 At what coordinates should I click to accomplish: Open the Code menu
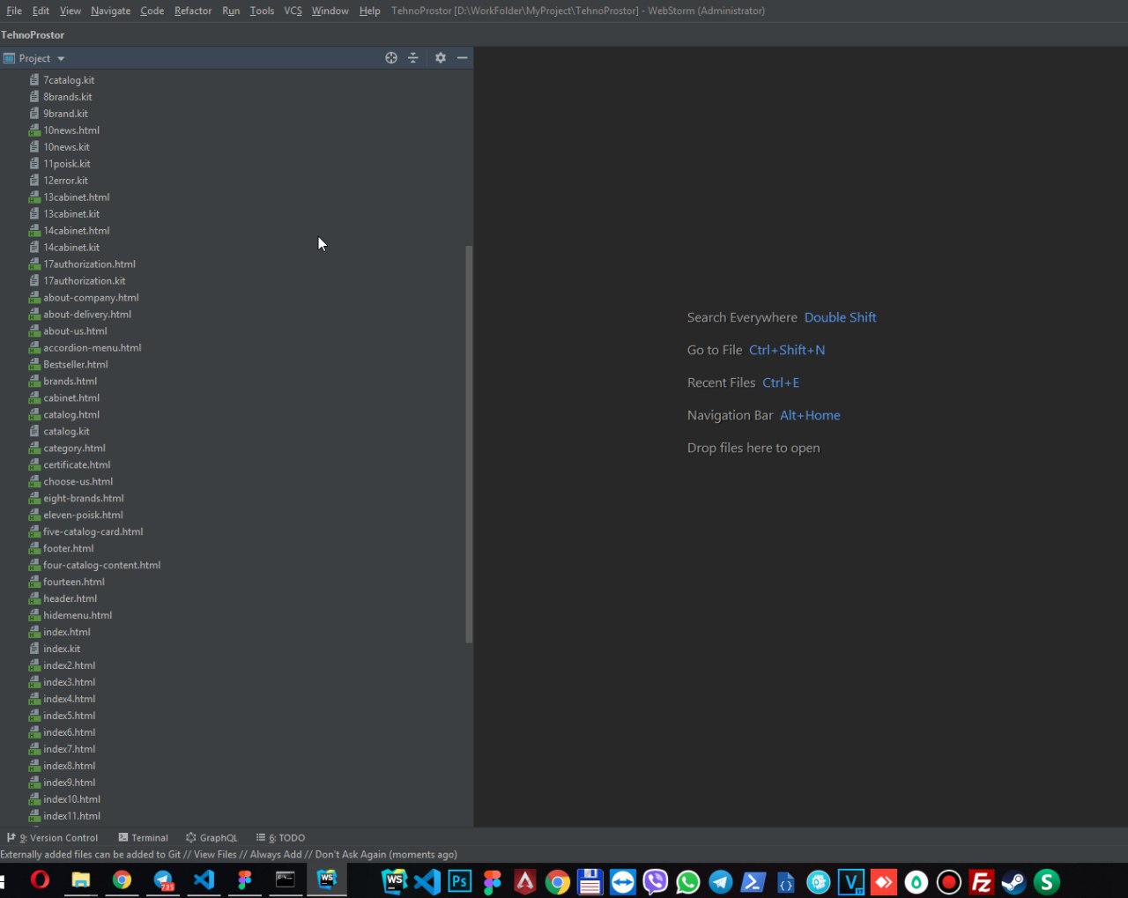tap(152, 11)
